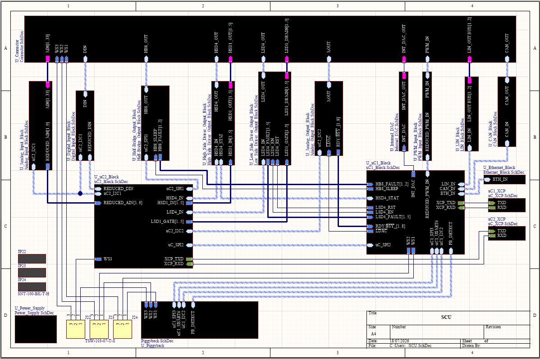Viewport: 540px width, 359px height.
Task: Click HSD4_STAT entry on the uC1 block
Action: click(x=383, y=198)
